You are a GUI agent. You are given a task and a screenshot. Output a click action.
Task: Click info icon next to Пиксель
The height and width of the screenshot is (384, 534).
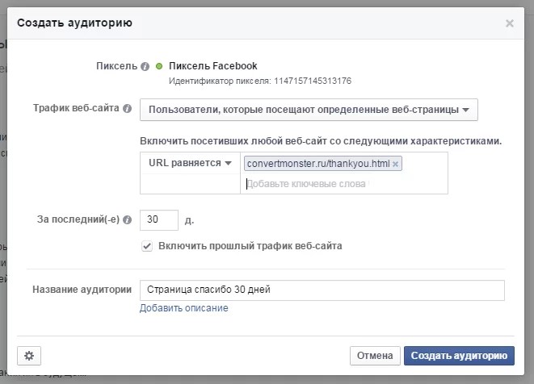(145, 67)
